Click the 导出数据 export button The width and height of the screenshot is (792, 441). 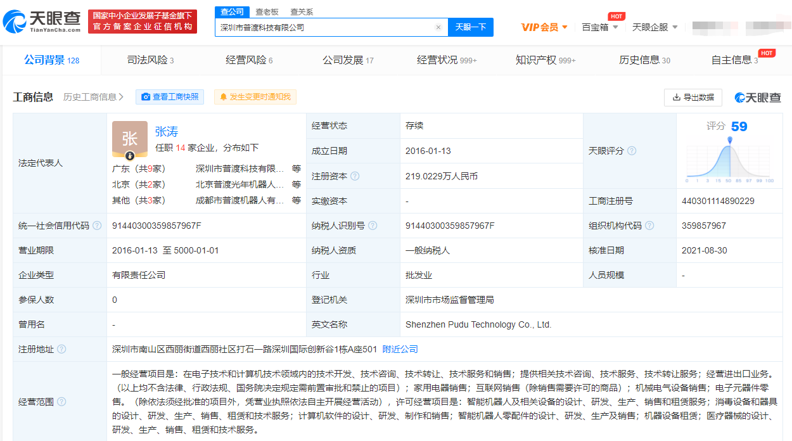tap(693, 97)
